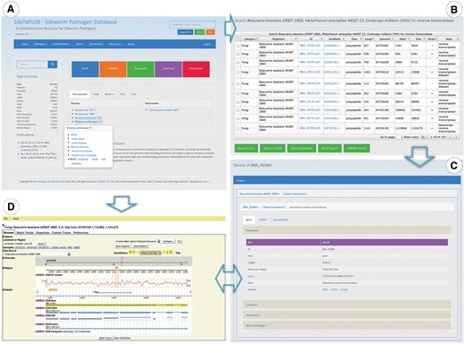Image resolution: width=465 pixels, height=344 pixels.
Task: Tick checkbox for row with length 1141
Action: tap(238, 128)
